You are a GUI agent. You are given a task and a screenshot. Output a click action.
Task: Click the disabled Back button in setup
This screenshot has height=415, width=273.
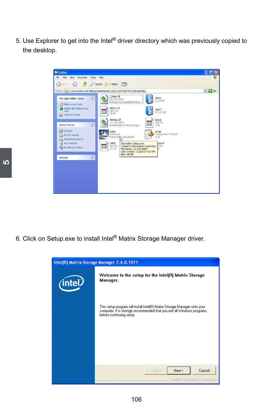pos(156,370)
